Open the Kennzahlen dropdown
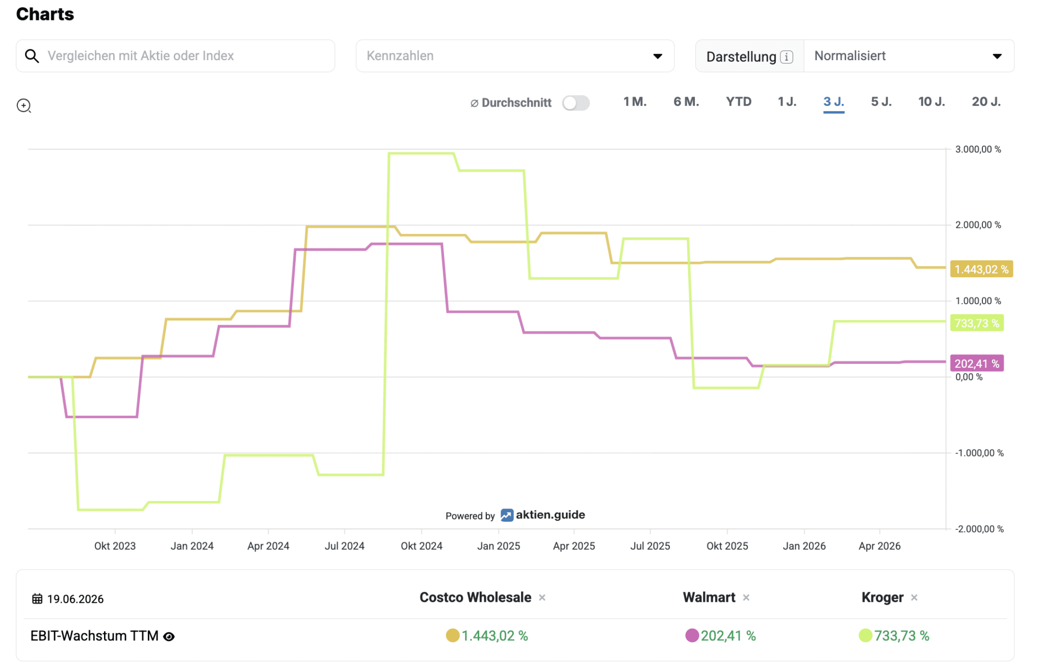Viewport: 1044px width, 668px height. [x=515, y=56]
